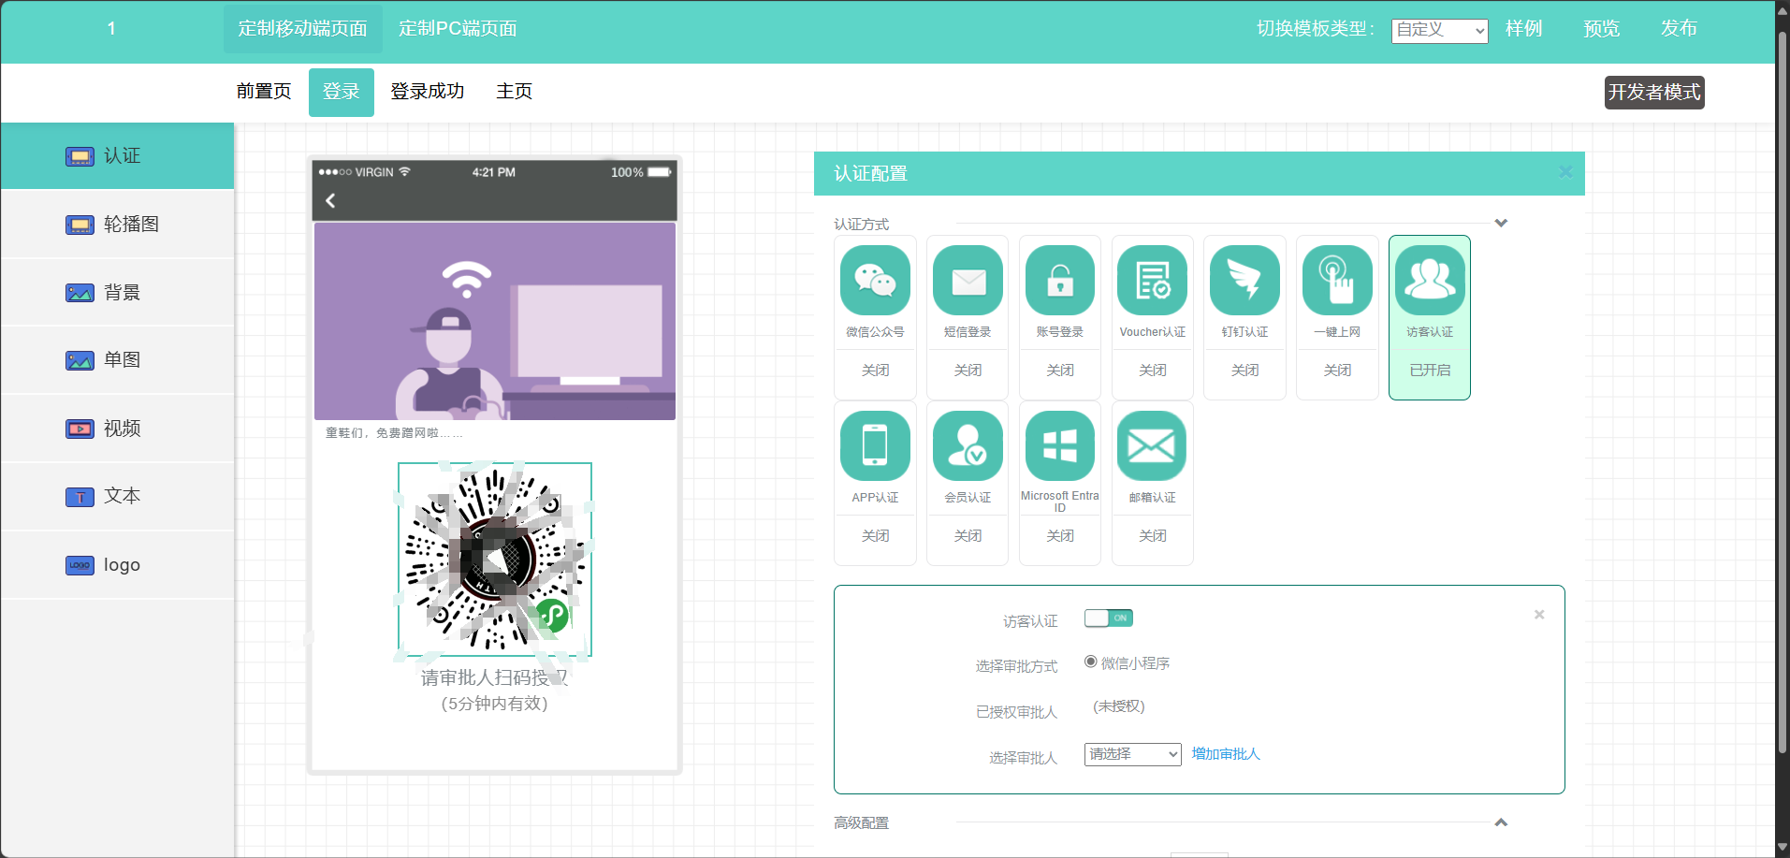Screen dimensions: 1790x858
Task: Select the account login (账号登录) lock icon
Action: (1060, 280)
